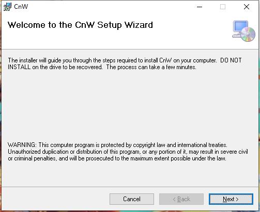Click the computer and CD setup icon

click(243, 31)
